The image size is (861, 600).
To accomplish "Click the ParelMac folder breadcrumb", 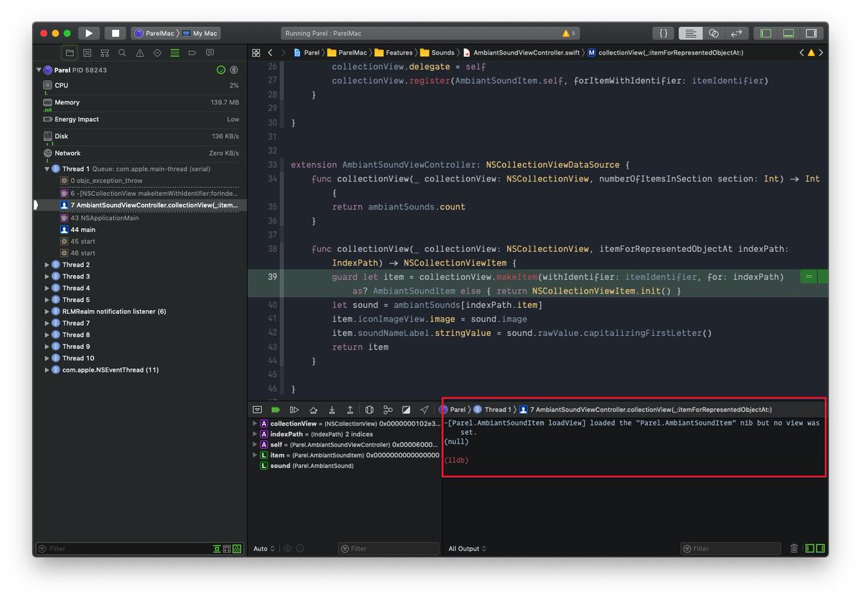I will pyautogui.click(x=349, y=52).
